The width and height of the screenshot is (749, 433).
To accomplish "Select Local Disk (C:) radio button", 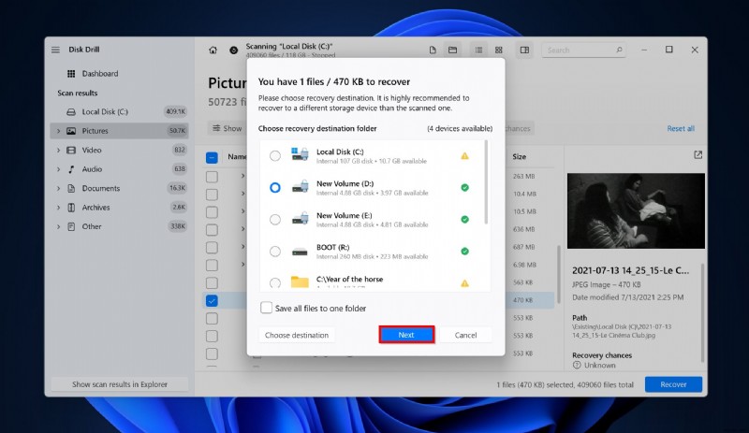I will pos(275,155).
